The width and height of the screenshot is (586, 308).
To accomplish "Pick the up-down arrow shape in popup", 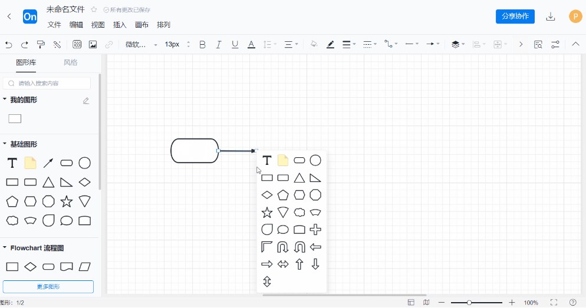I will pos(267,281).
